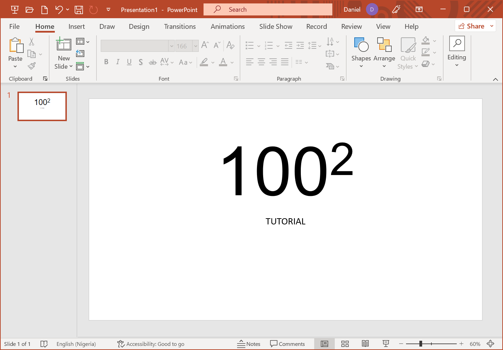Click the Format Painter brush icon
Viewport: 503px width, 350px height.
click(x=32, y=66)
